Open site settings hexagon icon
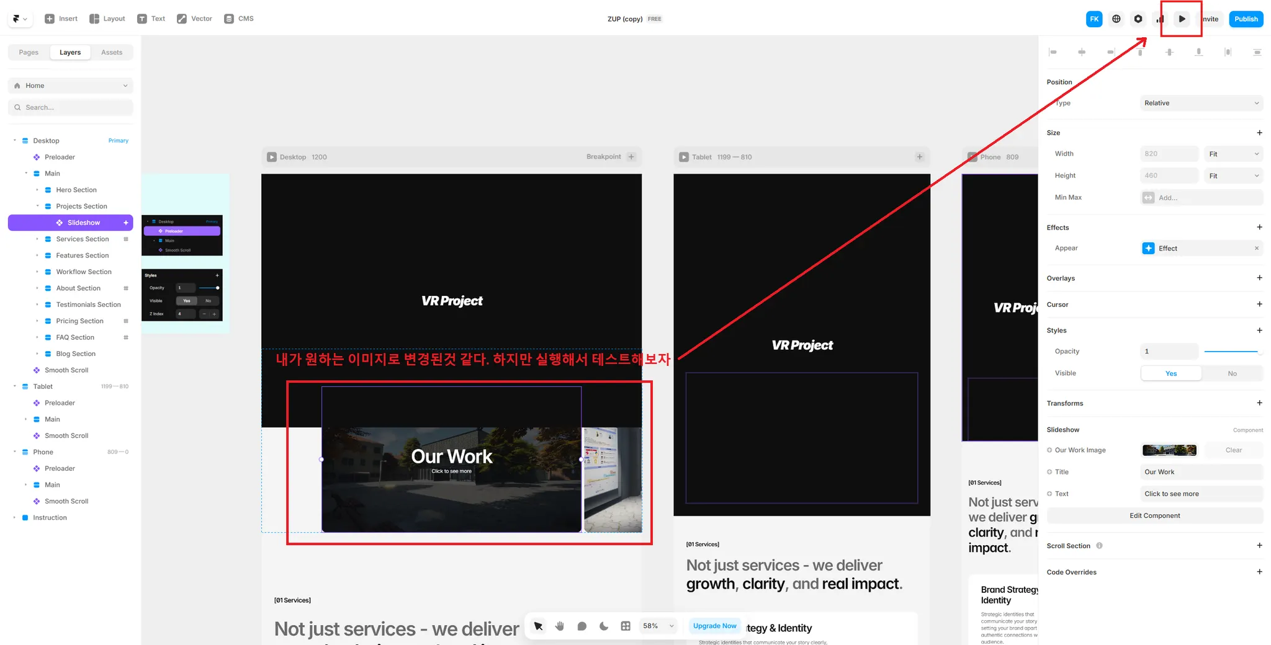1271x645 pixels. 1138,19
